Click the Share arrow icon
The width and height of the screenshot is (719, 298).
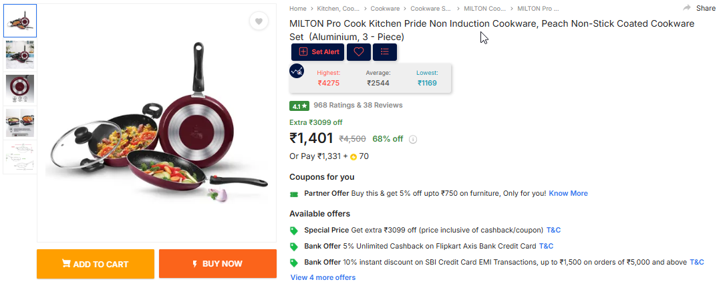click(687, 8)
